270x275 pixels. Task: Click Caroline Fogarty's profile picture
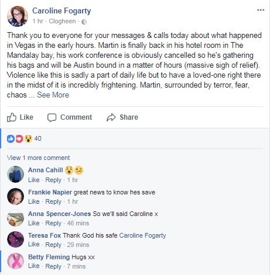[x=18, y=16]
